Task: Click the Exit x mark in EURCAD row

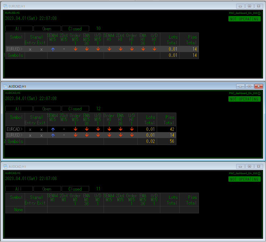Action: (x=41, y=130)
